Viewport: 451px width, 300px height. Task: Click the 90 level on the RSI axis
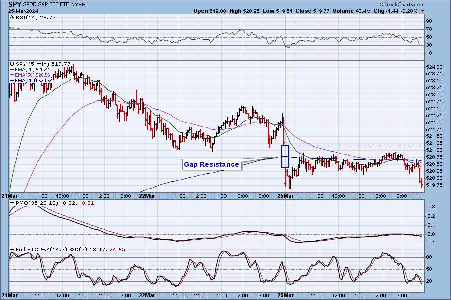pos(429,21)
